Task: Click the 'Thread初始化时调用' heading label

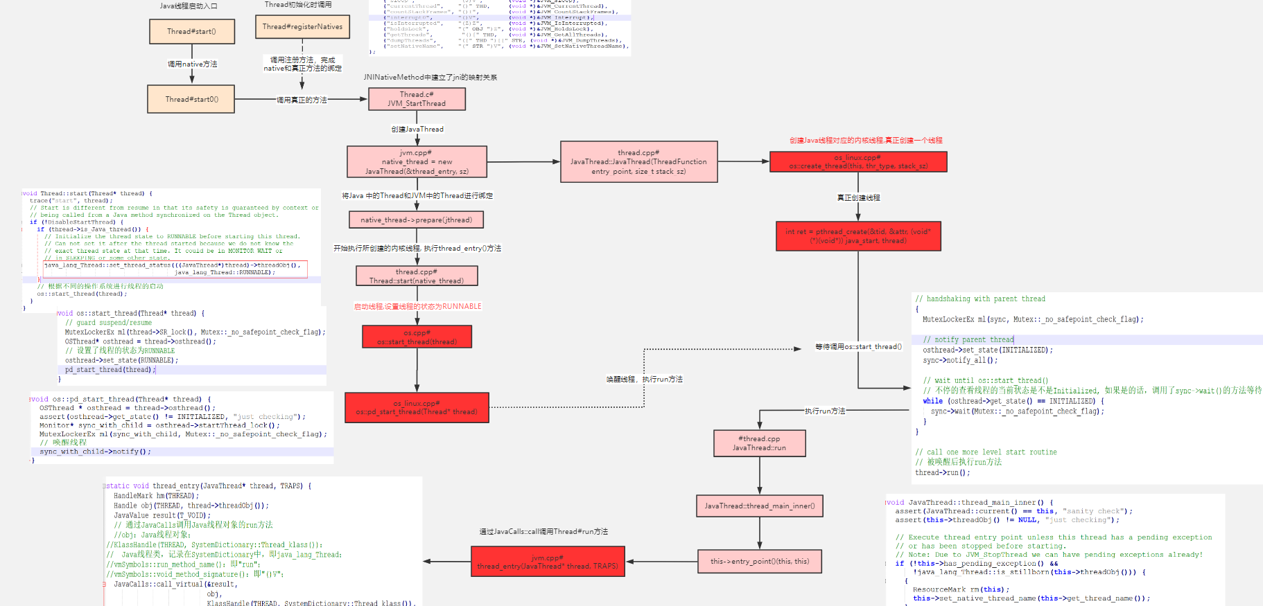Action: (298, 5)
